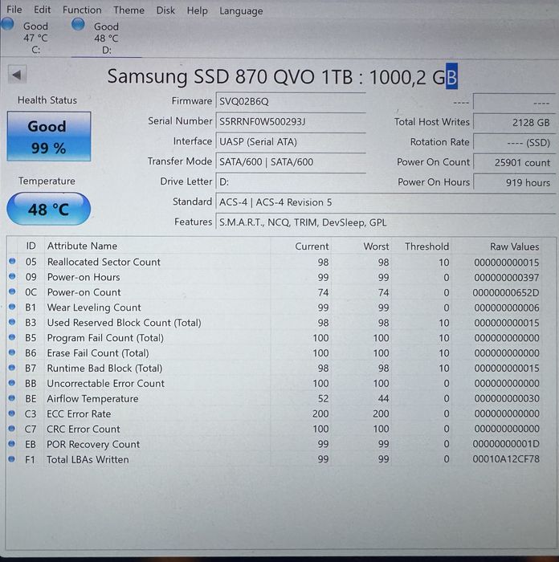Viewport: 559px width, 562px height.
Task: Click Airflow Temperature worst value 44
Action: coord(383,398)
